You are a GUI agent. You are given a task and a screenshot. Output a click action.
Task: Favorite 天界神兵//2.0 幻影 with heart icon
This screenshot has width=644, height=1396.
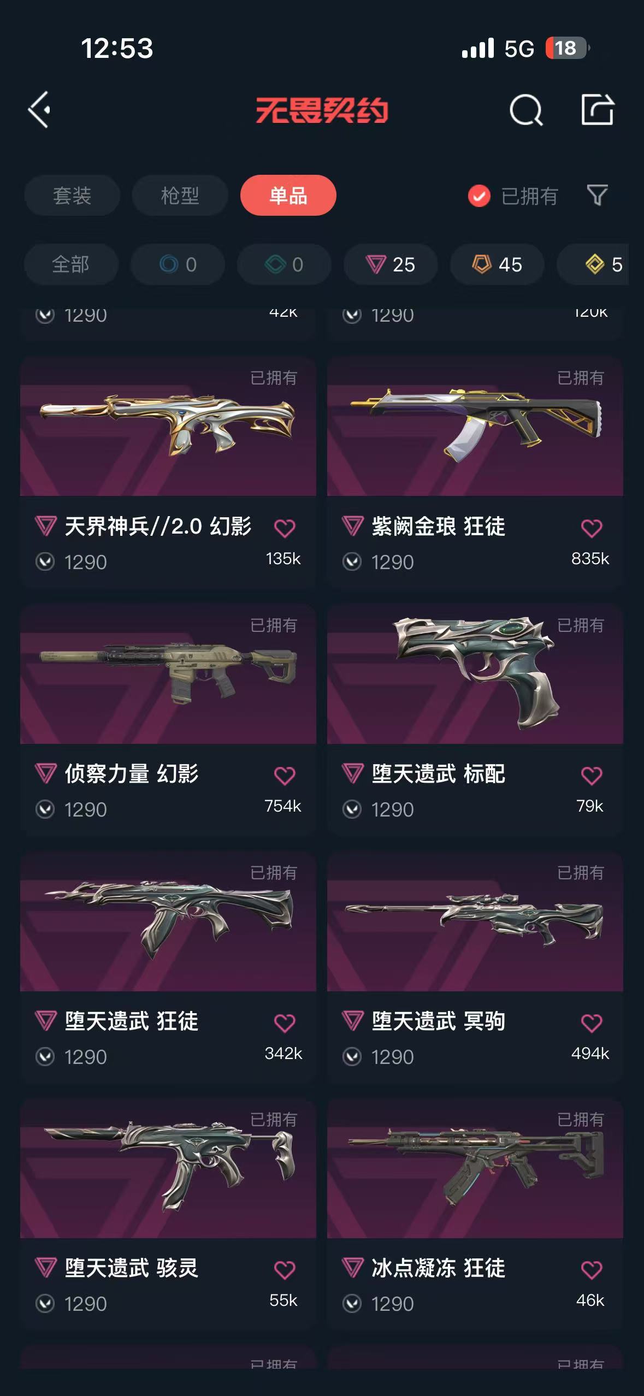click(285, 528)
